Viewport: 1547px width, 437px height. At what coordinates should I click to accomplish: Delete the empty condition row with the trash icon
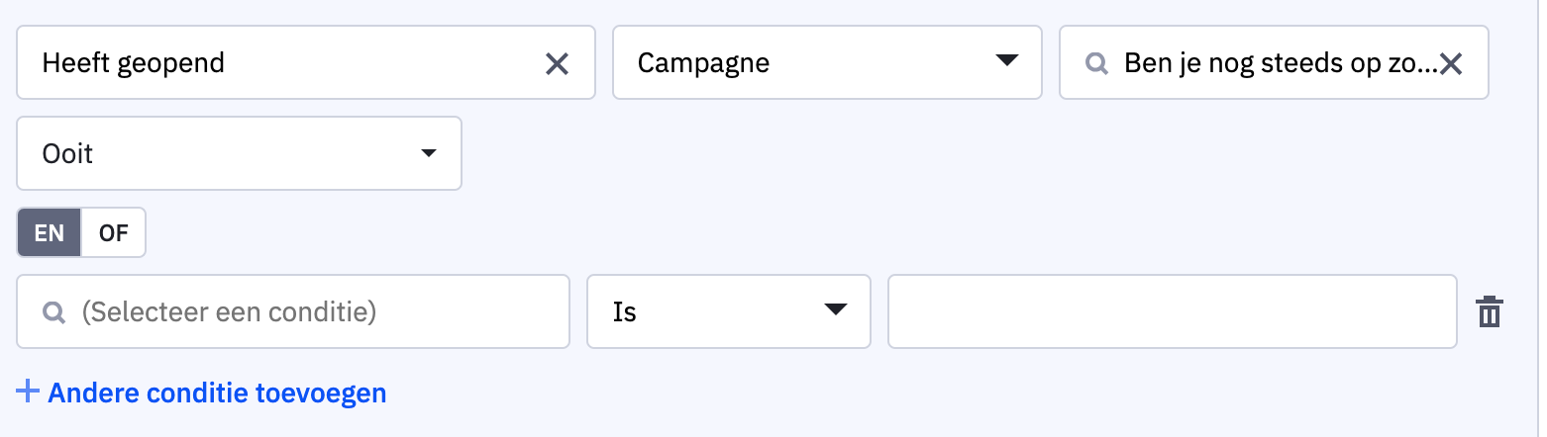[x=1490, y=312]
